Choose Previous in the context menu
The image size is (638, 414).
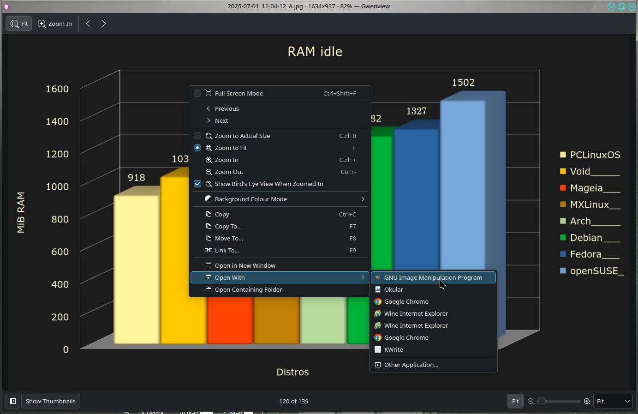[x=280, y=108]
